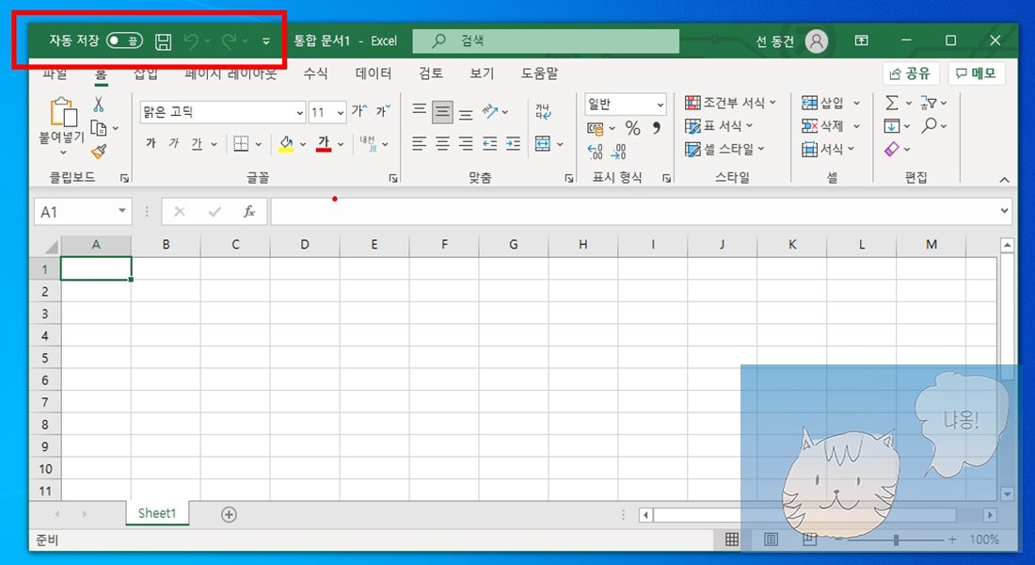The width and height of the screenshot is (1035, 565).
Task: Apply percent style
Action: click(632, 128)
